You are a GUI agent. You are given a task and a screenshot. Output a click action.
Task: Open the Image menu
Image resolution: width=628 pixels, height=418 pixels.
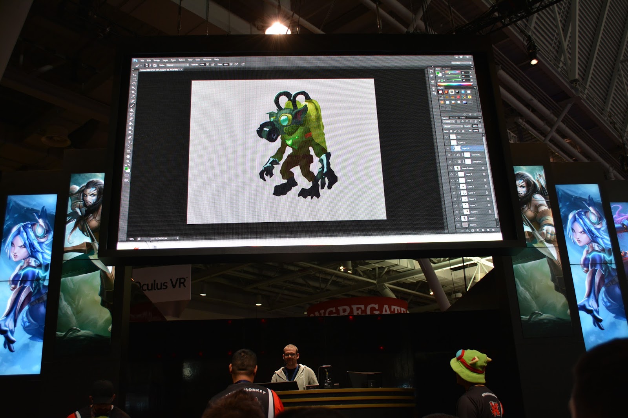157,60
